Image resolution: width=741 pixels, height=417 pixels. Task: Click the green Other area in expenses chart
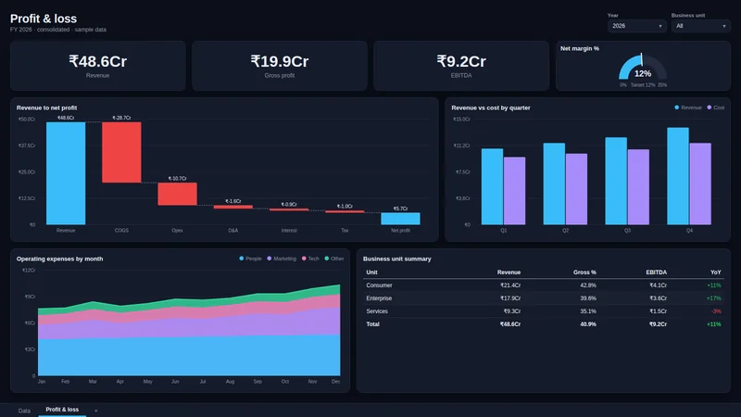[x=189, y=302]
